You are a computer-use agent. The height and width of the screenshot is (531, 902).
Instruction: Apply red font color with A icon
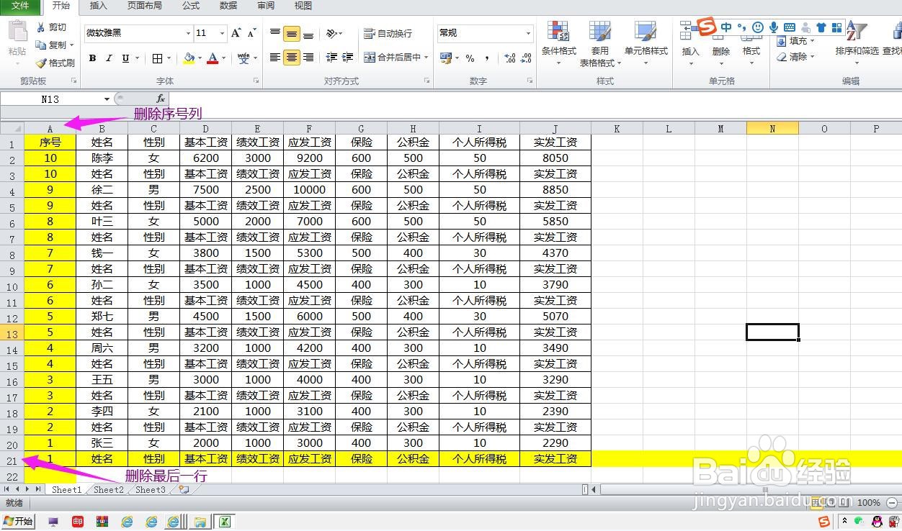tap(213, 58)
